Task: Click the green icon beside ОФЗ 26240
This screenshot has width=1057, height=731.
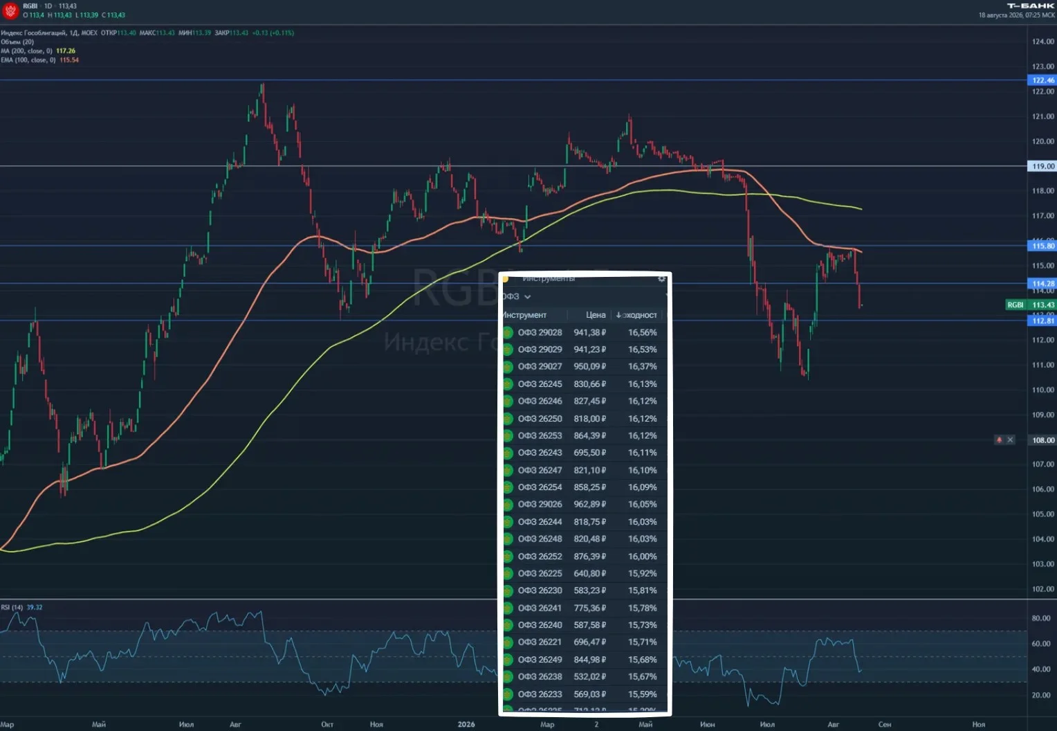Action: point(508,625)
